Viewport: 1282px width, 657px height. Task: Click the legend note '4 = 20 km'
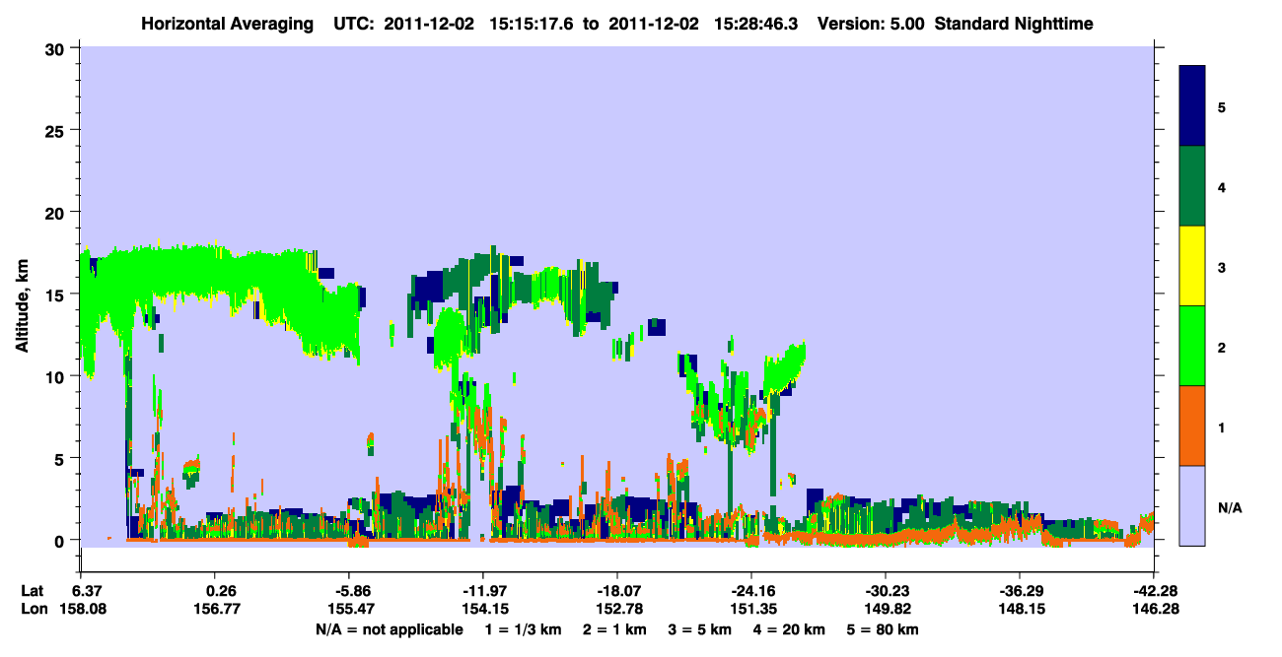click(x=791, y=629)
